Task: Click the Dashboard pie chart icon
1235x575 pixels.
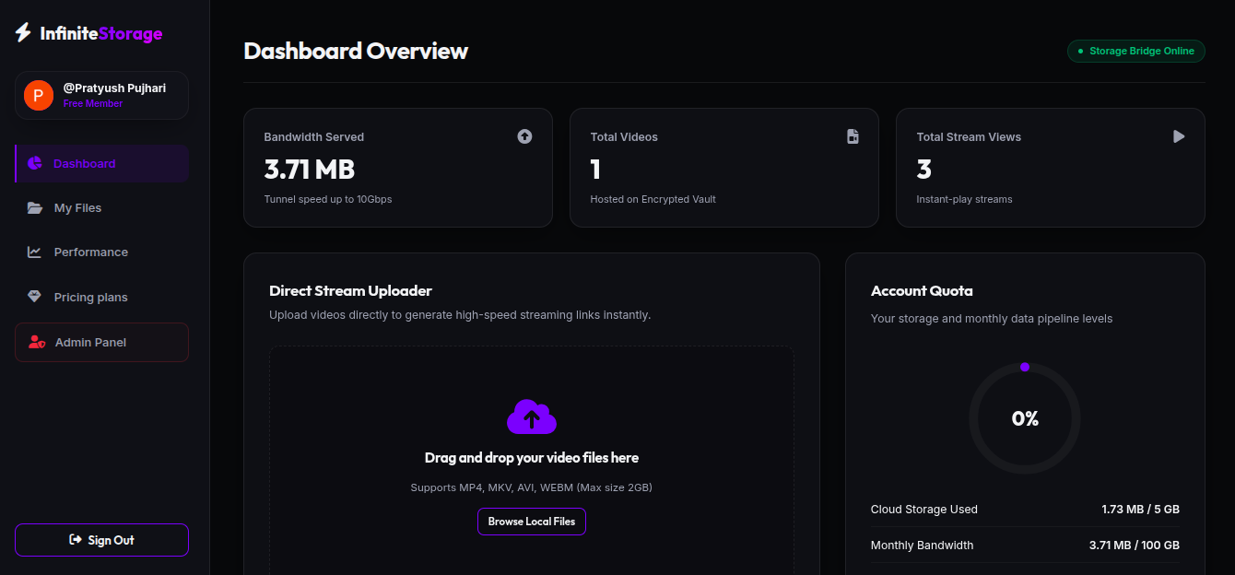Action: (x=35, y=163)
